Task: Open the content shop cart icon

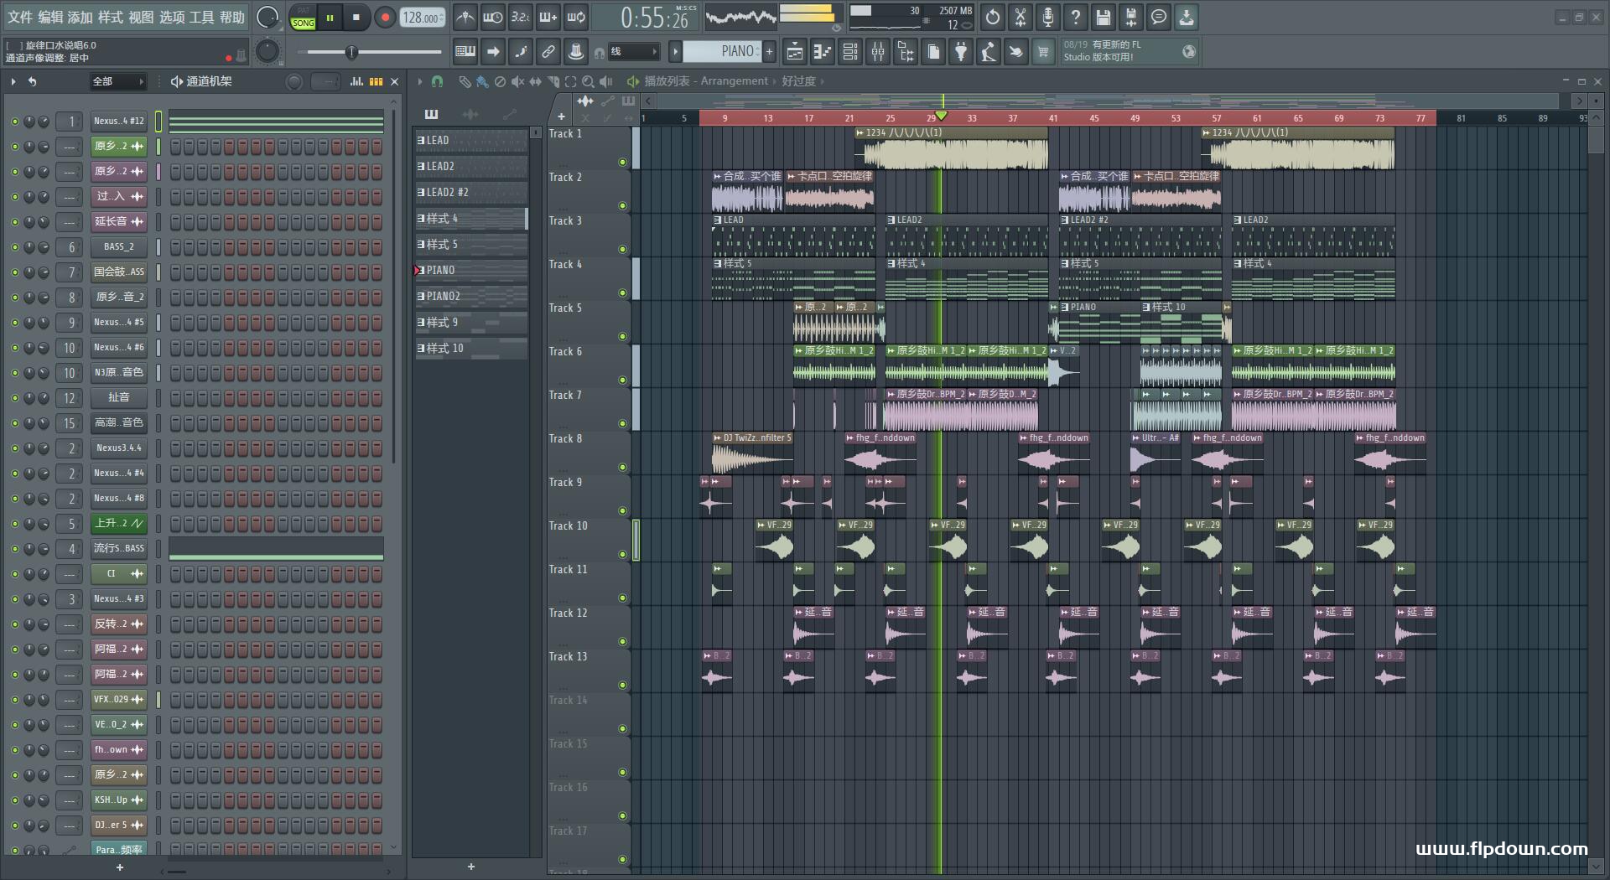Action: pos(1043,52)
